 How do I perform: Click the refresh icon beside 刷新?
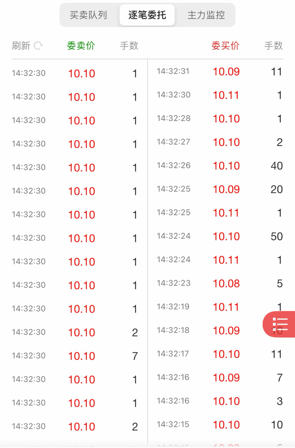38,46
